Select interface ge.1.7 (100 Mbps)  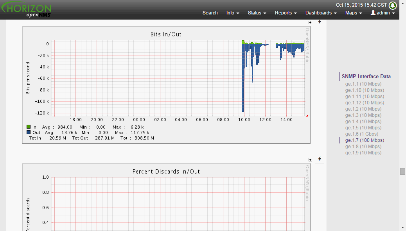pyautogui.click(x=365, y=140)
